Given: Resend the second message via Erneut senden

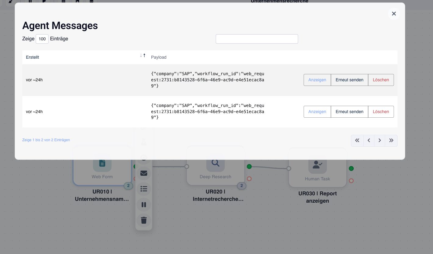Looking at the screenshot, I should click(x=349, y=112).
